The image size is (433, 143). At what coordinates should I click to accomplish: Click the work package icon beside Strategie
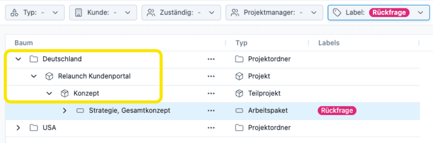pos(80,111)
